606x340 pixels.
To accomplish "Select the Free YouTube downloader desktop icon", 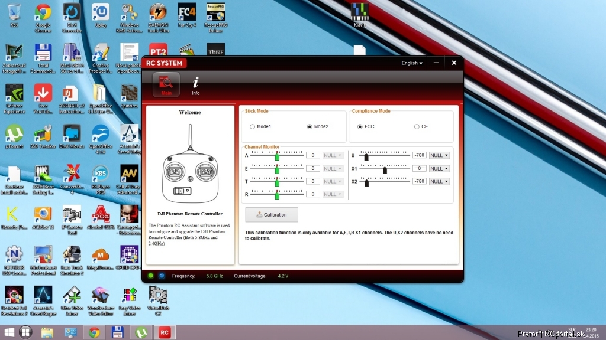I will (43, 99).
